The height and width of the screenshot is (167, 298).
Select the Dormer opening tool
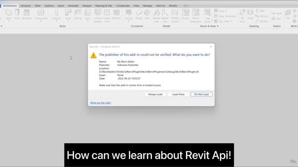tap(262, 21)
